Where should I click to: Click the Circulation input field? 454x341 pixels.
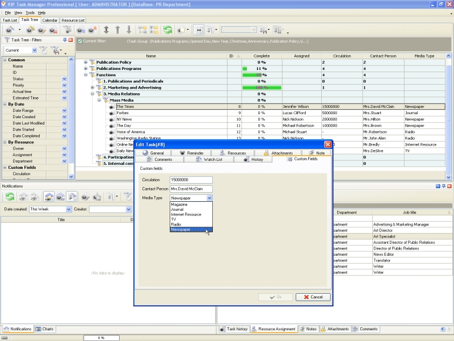click(191, 180)
